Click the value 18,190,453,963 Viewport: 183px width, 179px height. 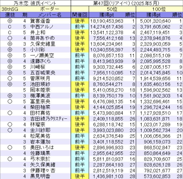(x=107, y=21)
